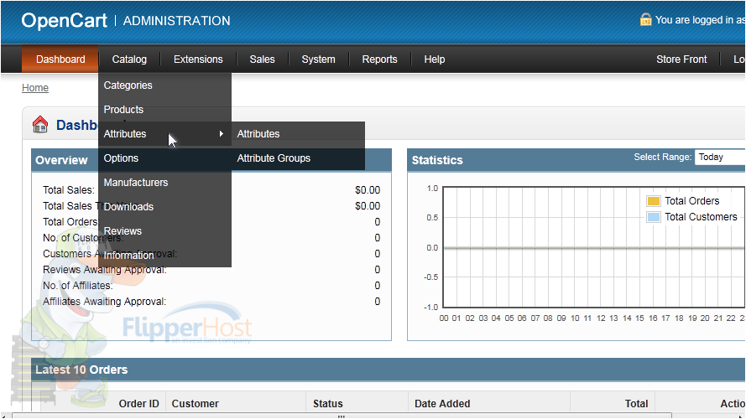Click the padlock login status icon

point(645,19)
